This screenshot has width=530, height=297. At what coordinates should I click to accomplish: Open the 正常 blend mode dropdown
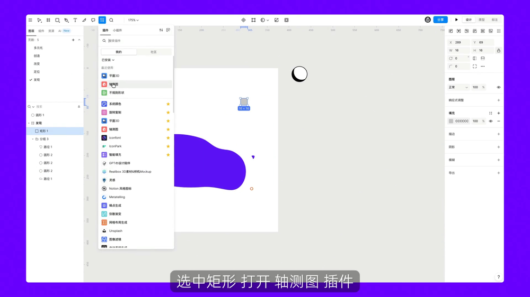(x=458, y=87)
